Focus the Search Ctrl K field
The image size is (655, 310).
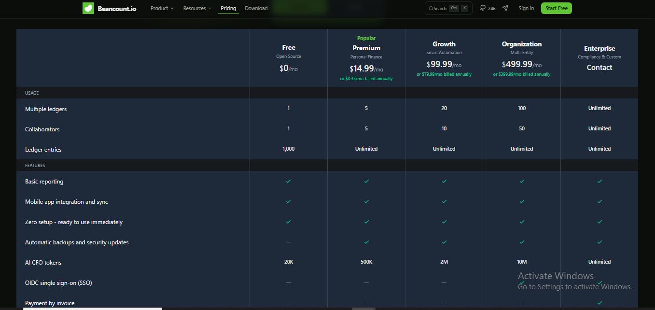[x=448, y=8]
